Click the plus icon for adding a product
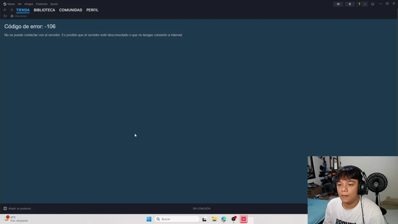This screenshot has height=224, width=398. coord(5,208)
